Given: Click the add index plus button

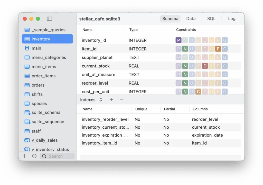Looking at the screenshot, I should click(x=111, y=100).
